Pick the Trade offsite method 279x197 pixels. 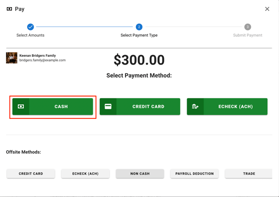tap(249, 174)
